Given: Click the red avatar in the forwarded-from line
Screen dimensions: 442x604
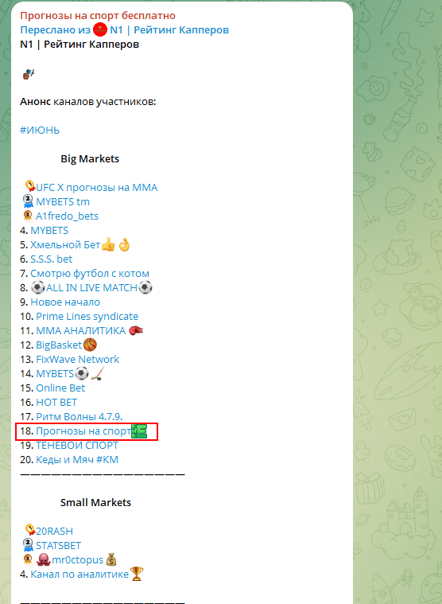Looking at the screenshot, I should point(100,29).
